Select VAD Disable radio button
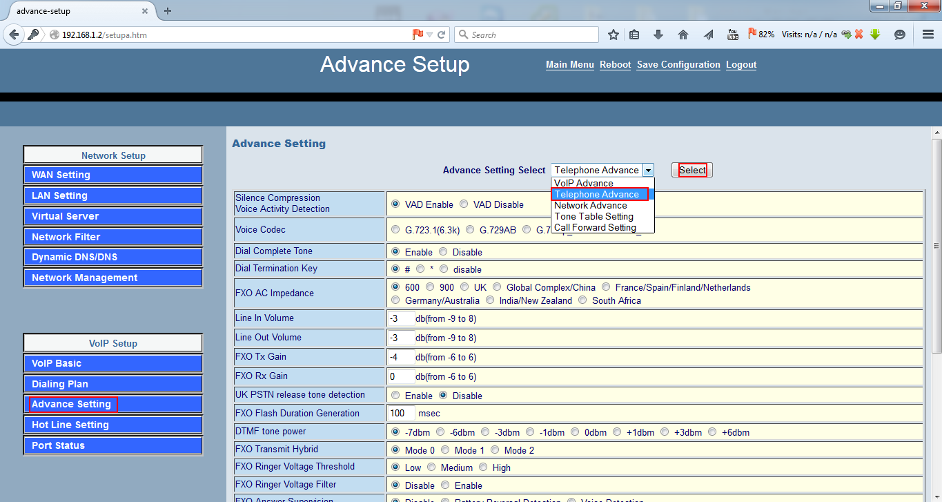The image size is (942, 502). [464, 204]
